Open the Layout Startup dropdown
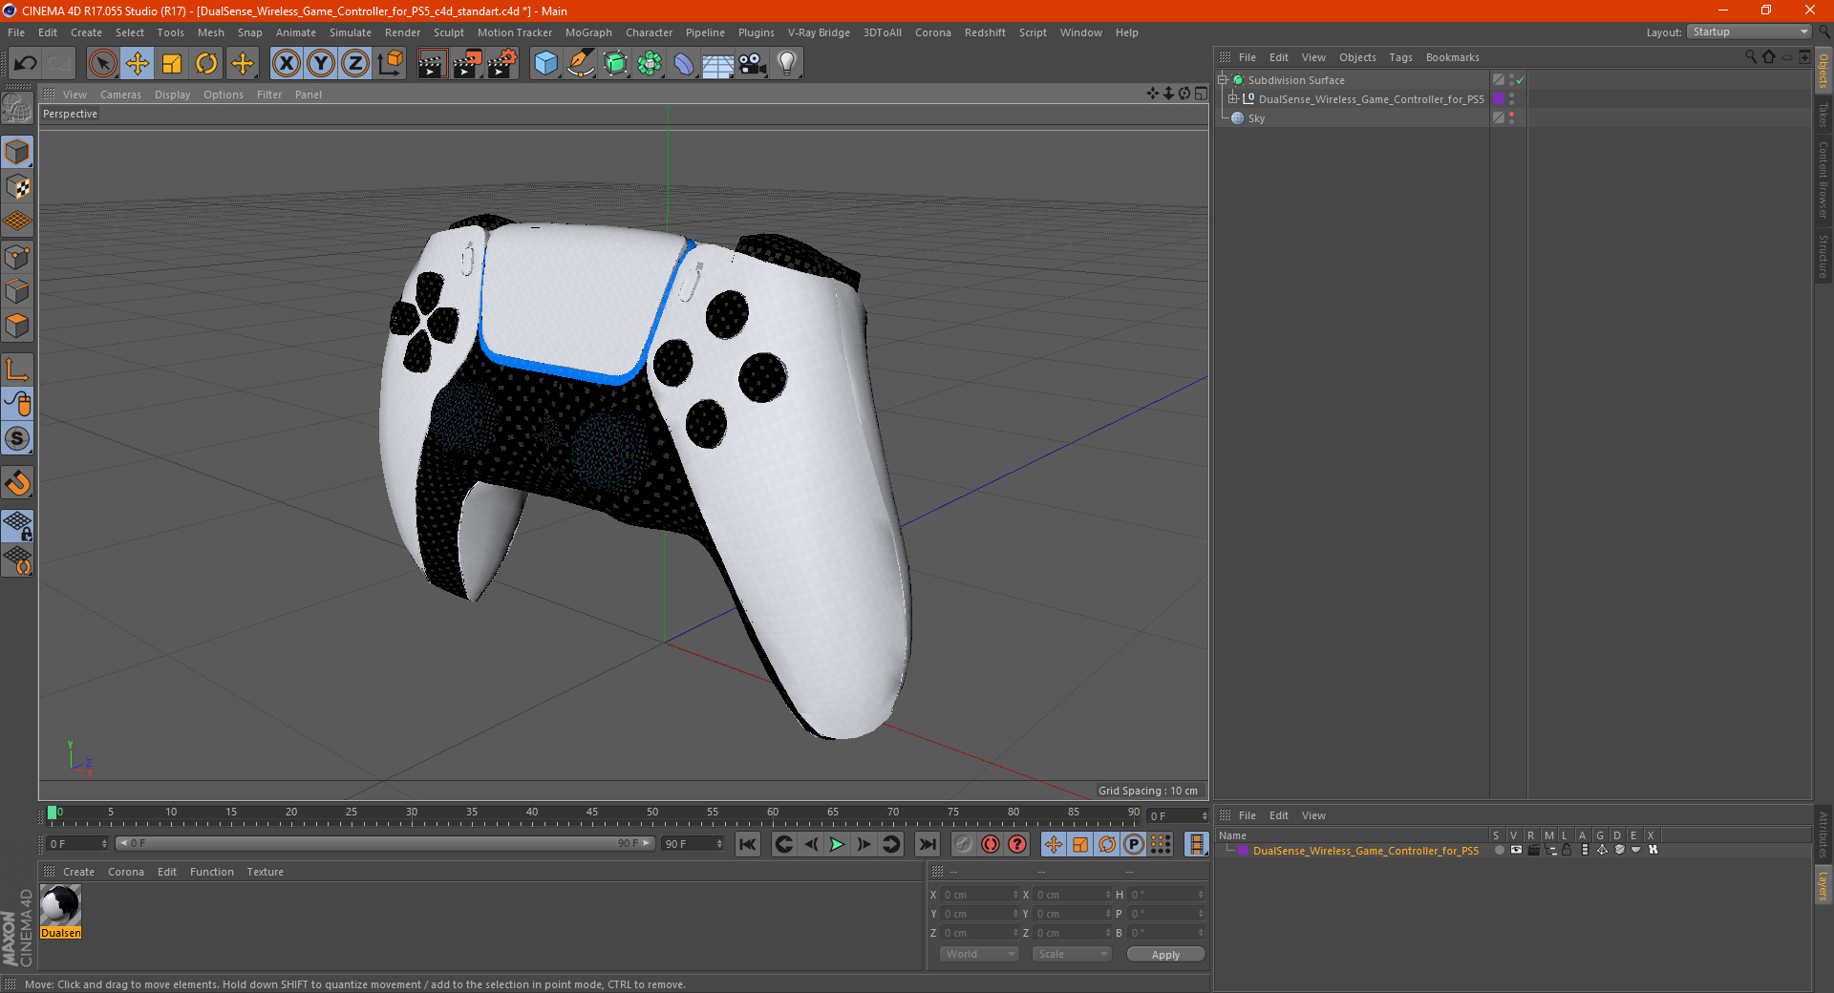1834x993 pixels. (1750, 32)
